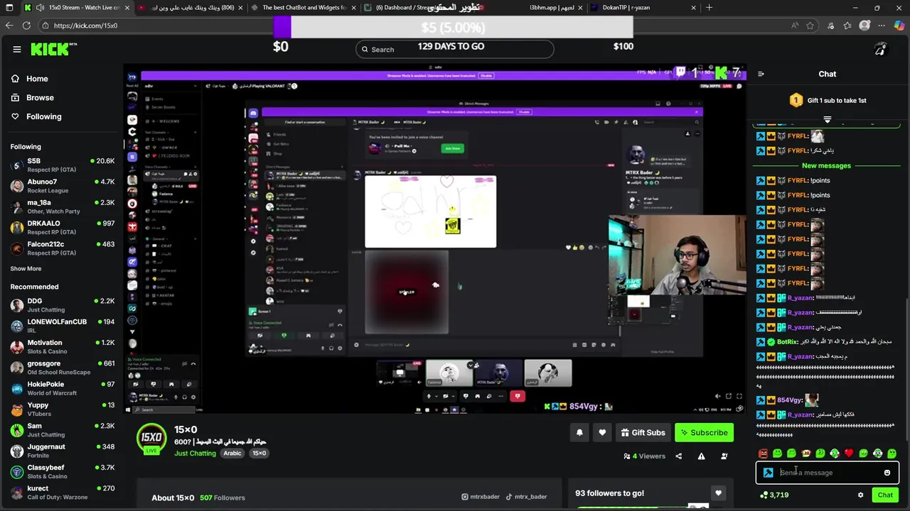
Task: Open the DRKAALO channel in the sidebar
Action: [63, 227]
